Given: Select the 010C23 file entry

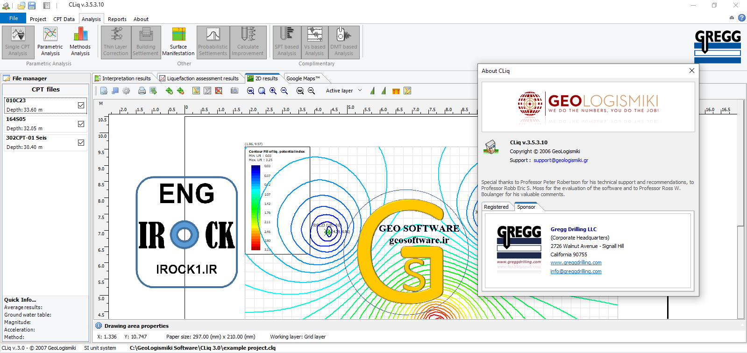Looking at the screenshot, I should pyautogui.click(x=46, y=105).
